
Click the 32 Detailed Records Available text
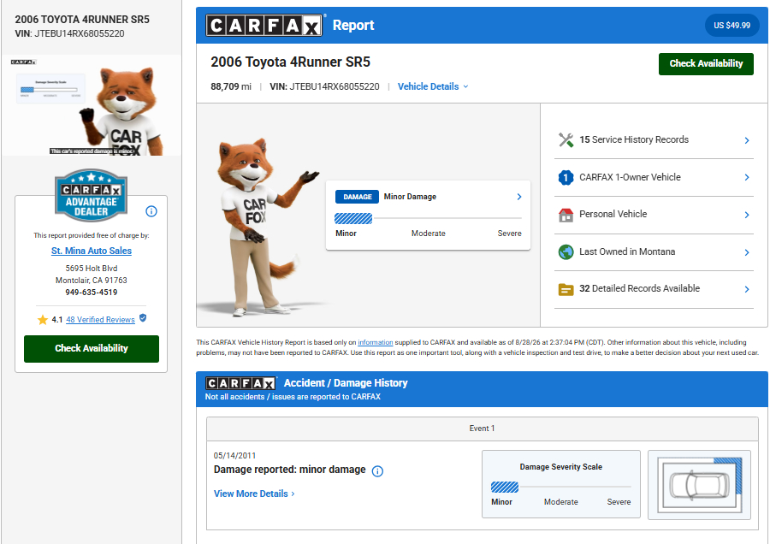click(639, 289)
